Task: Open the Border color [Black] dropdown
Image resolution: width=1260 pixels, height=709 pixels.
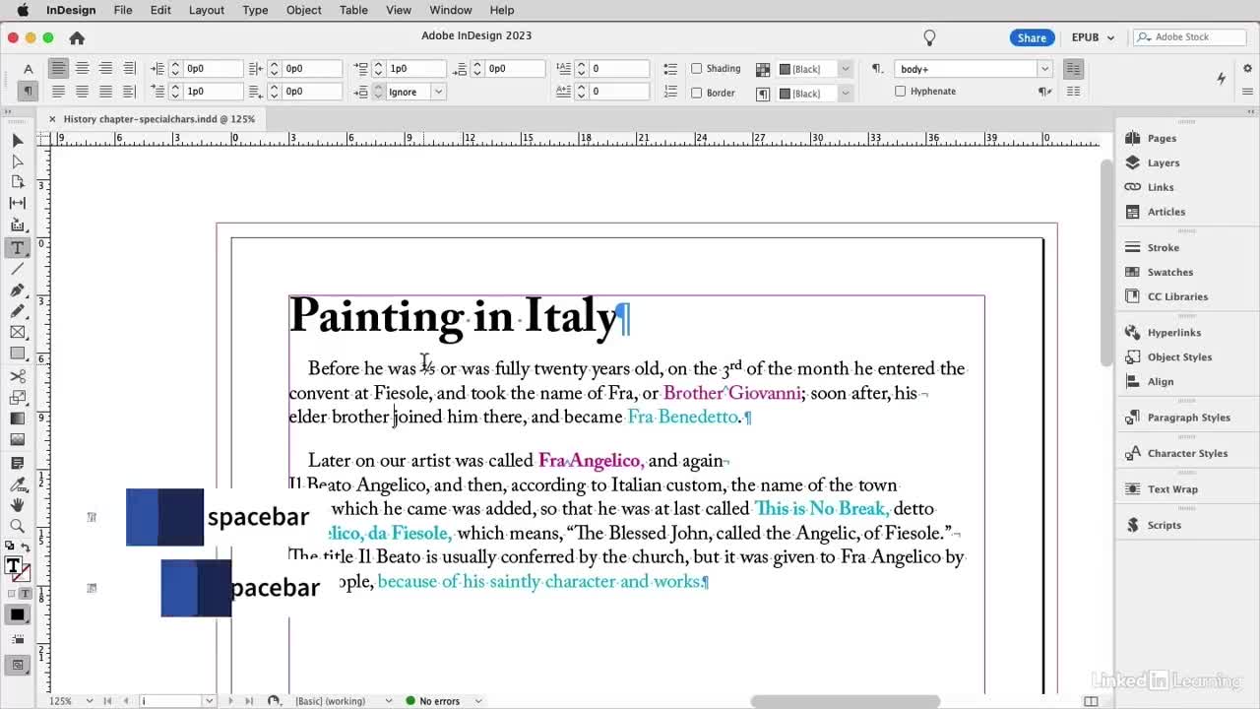Action: [x=845, y=93]
